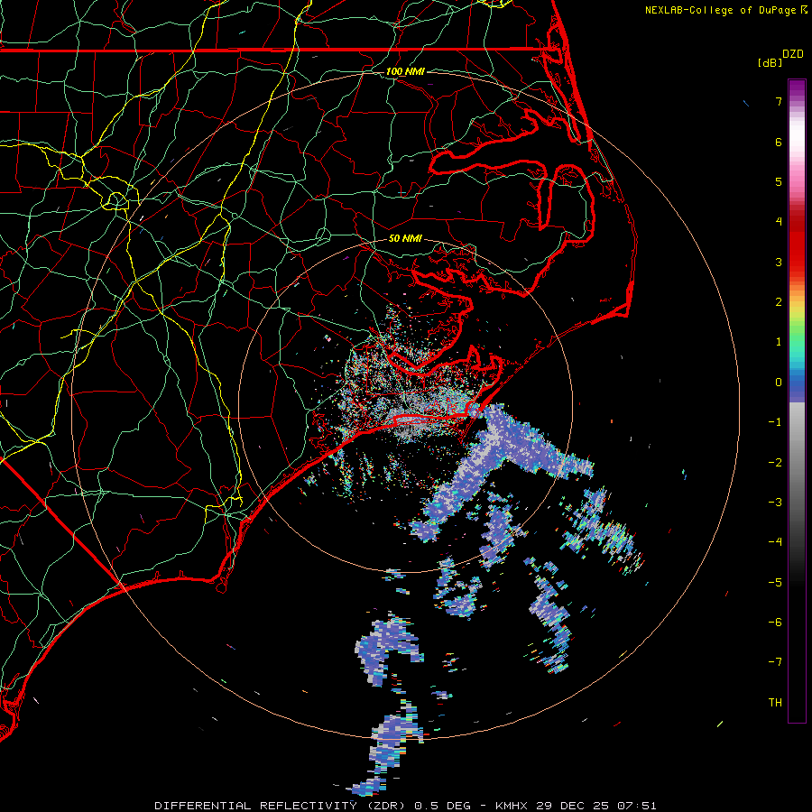This screenshot has height=812, width=812.
Task: Click the 50 NMI range ring label
Action: [405, 238]
